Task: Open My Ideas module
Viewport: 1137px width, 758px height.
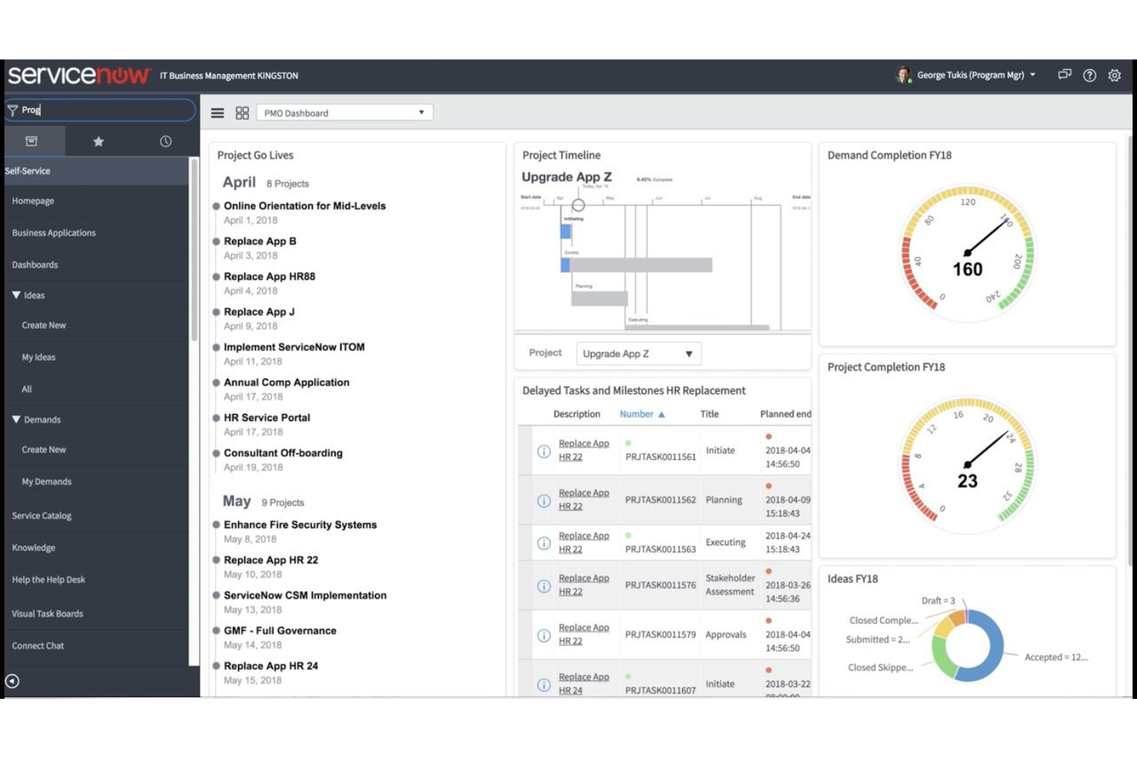Action: [x=38, y=357]
